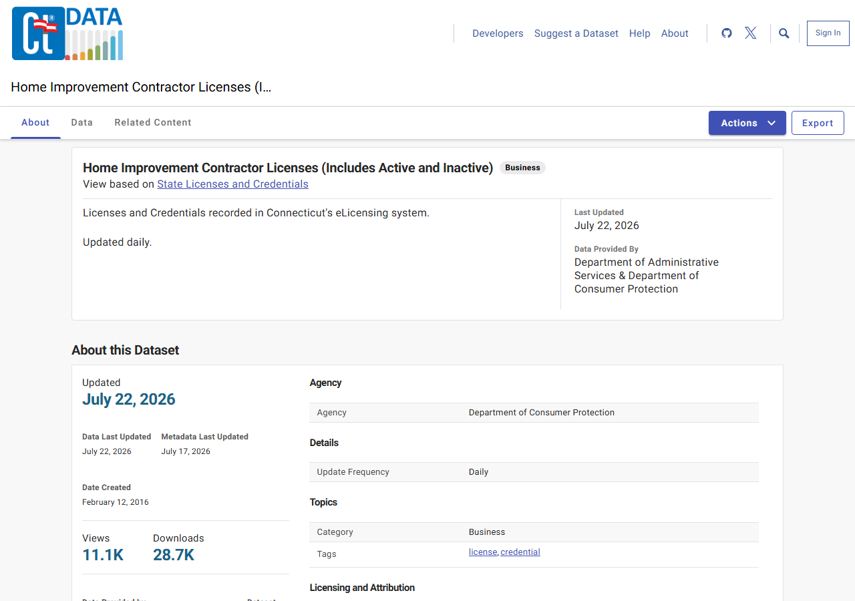The width and height of the screenshot is (855, 601).
Task: Click the Export button
Action: point(818,123)
